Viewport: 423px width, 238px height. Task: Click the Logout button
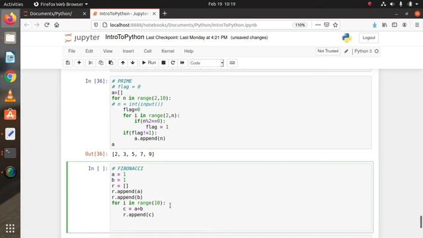[369, 38]
